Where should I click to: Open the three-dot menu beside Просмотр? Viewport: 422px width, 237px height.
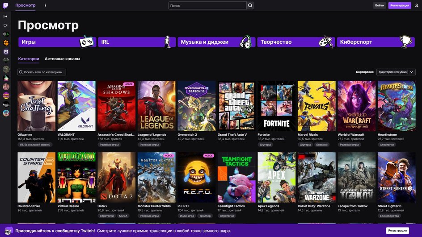[x=45, y=5]
